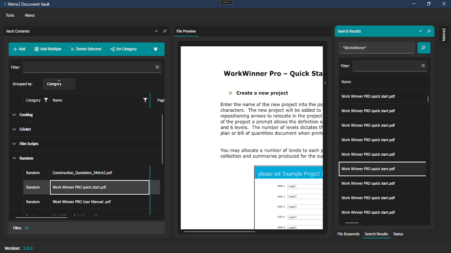Click the "WorkWinner" search input field
Viewport: 451px width, 253px height.
point(376,48)
